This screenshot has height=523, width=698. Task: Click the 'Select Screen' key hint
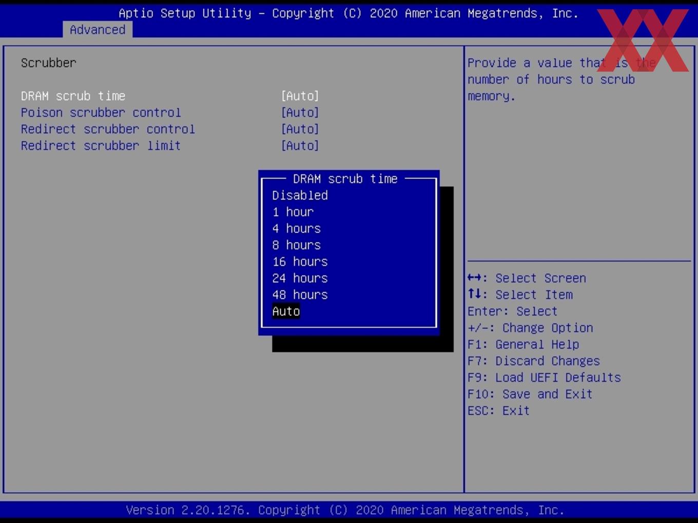click(527, 278)
